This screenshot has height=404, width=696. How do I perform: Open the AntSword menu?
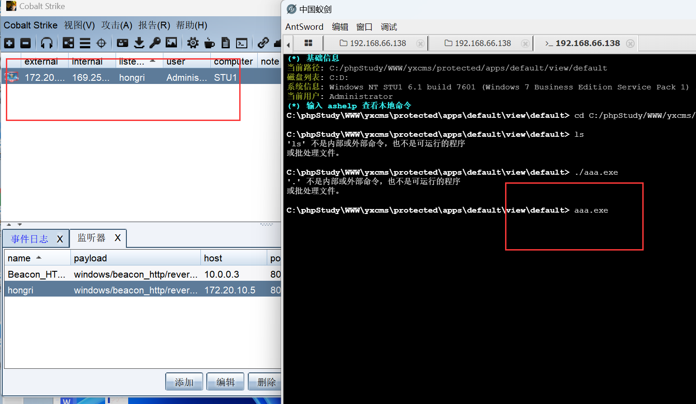pos(304,27)
